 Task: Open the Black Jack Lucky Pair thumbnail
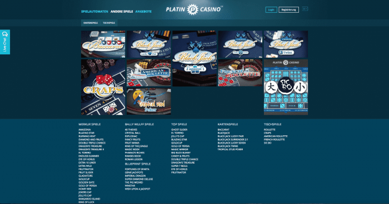(x=149, y=44)
